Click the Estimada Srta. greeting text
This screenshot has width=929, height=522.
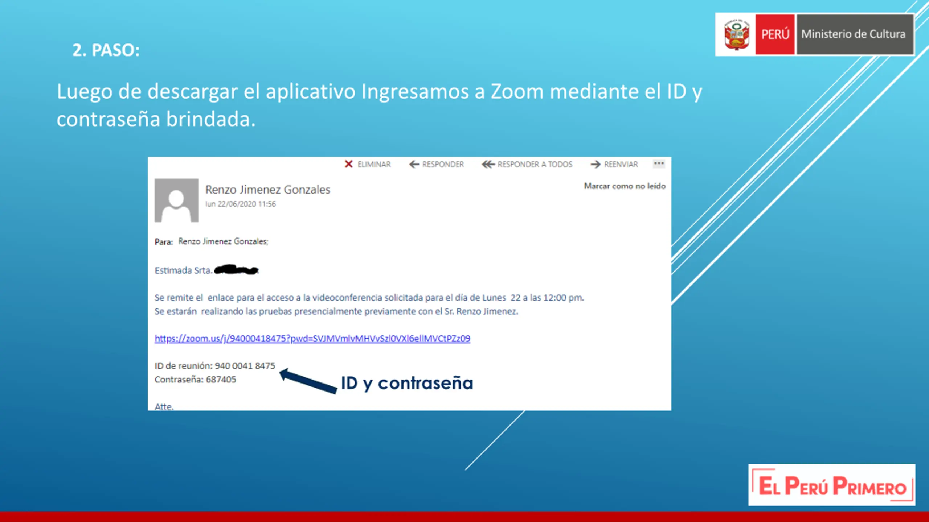coord(184,270)
